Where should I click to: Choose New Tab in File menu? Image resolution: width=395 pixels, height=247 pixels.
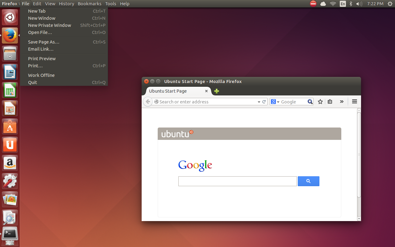[x=64, y=11]
